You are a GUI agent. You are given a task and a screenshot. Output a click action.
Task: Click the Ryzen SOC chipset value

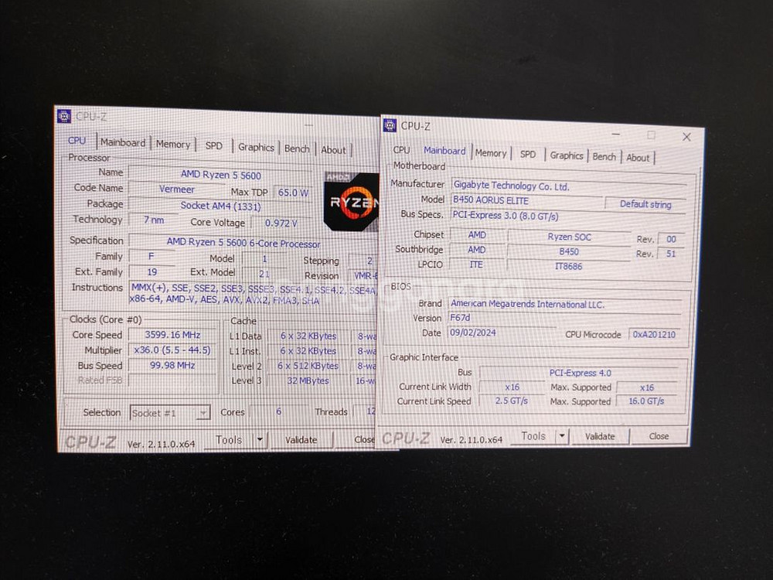point(569,237)
